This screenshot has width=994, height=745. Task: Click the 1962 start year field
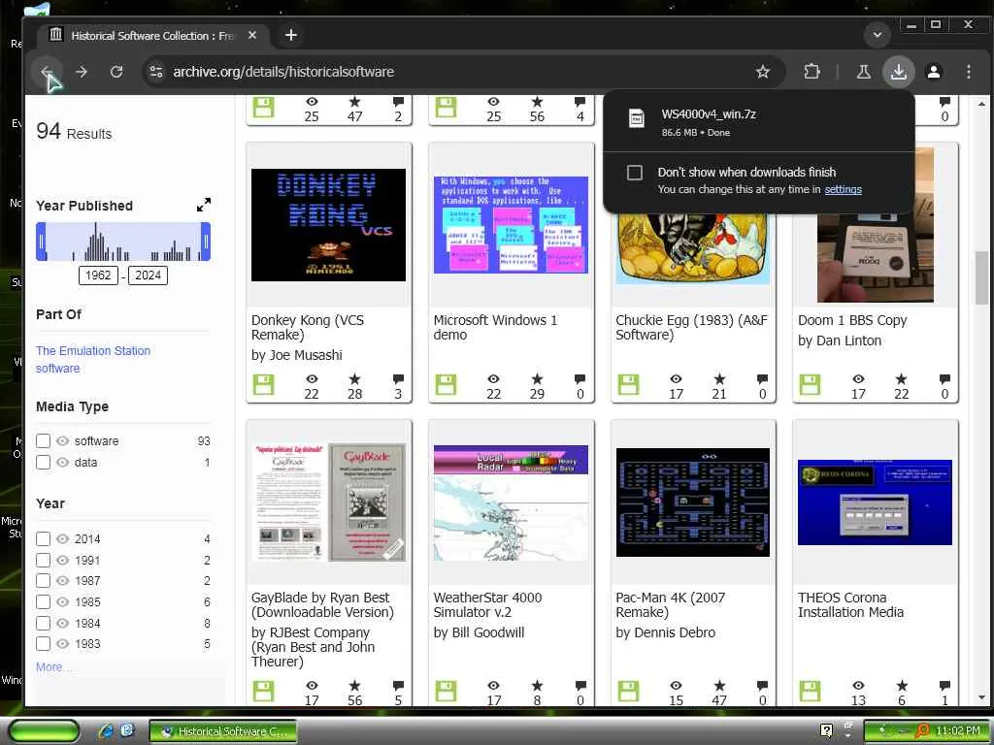pos(98,275)
